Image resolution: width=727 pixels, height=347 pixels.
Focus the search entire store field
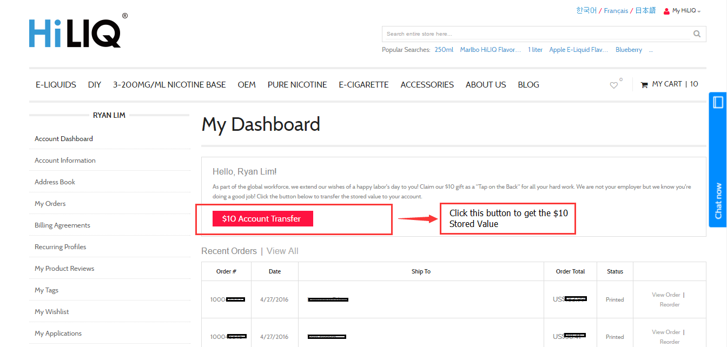point(537,34)
